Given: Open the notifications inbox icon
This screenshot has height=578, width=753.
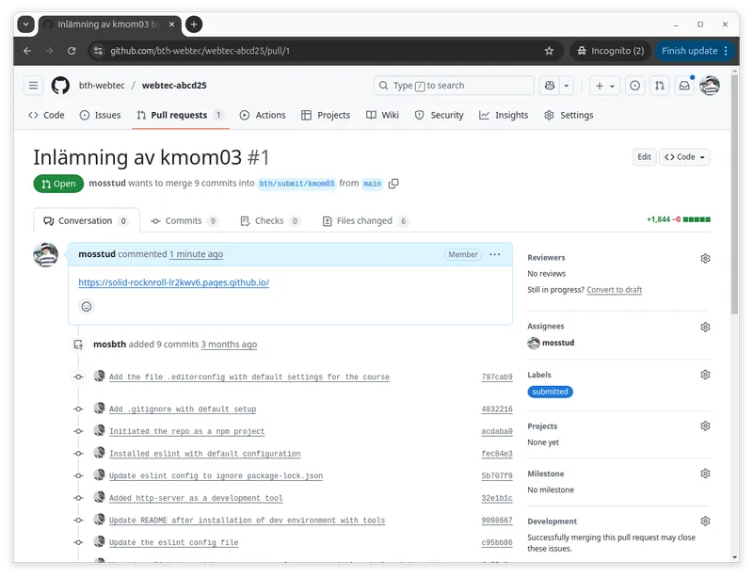Looking at the screenshot, I should (x=684, y=86).
